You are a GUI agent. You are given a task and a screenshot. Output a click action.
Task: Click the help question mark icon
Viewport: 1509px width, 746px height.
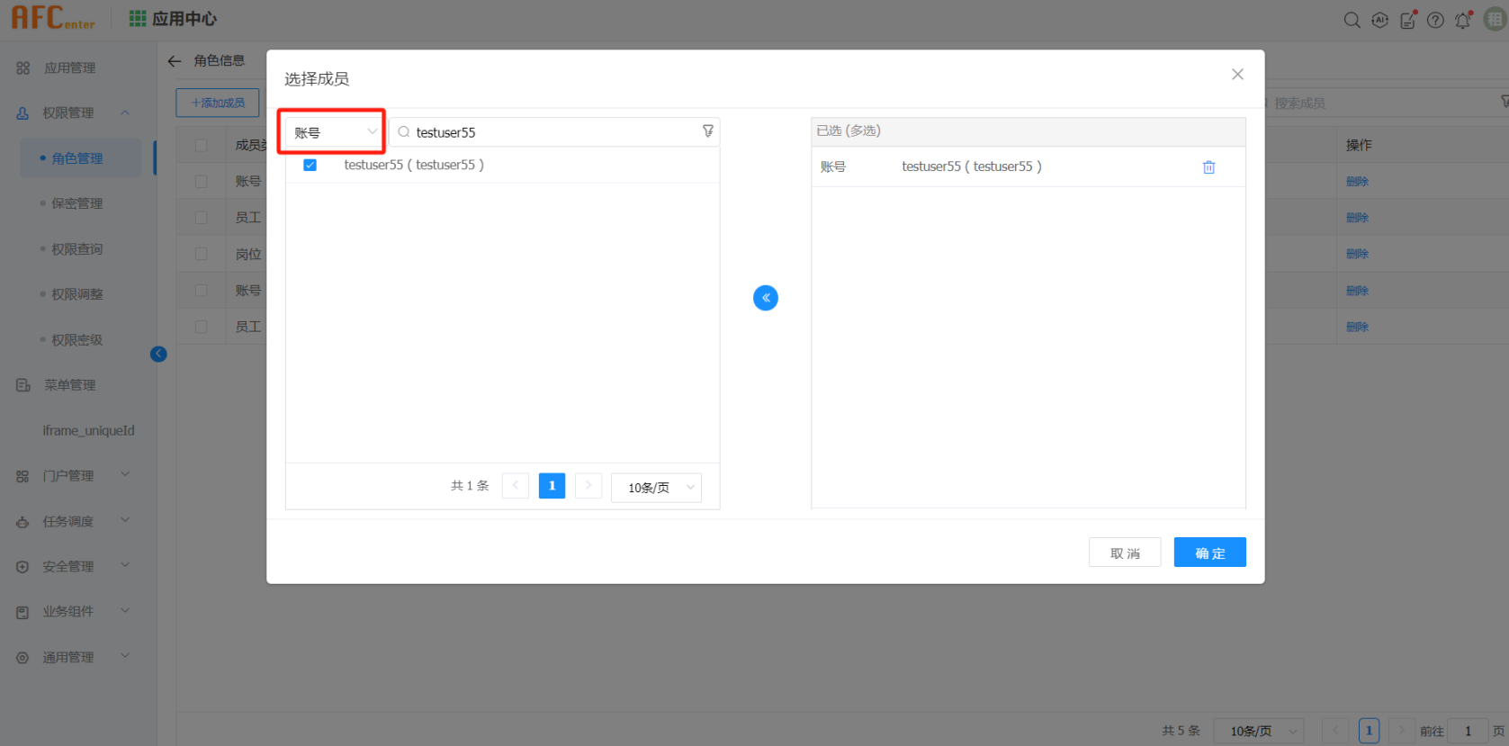click(x=1435, y=20)
